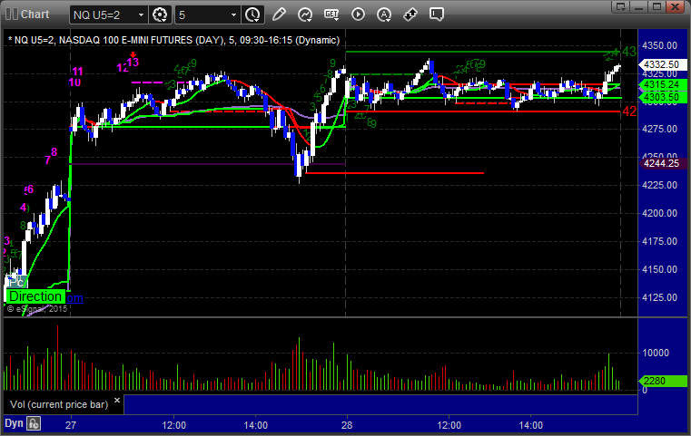Click the 4200.00 price axis label
The height and width of the screenshot is (436, 691).
[660, 213]
